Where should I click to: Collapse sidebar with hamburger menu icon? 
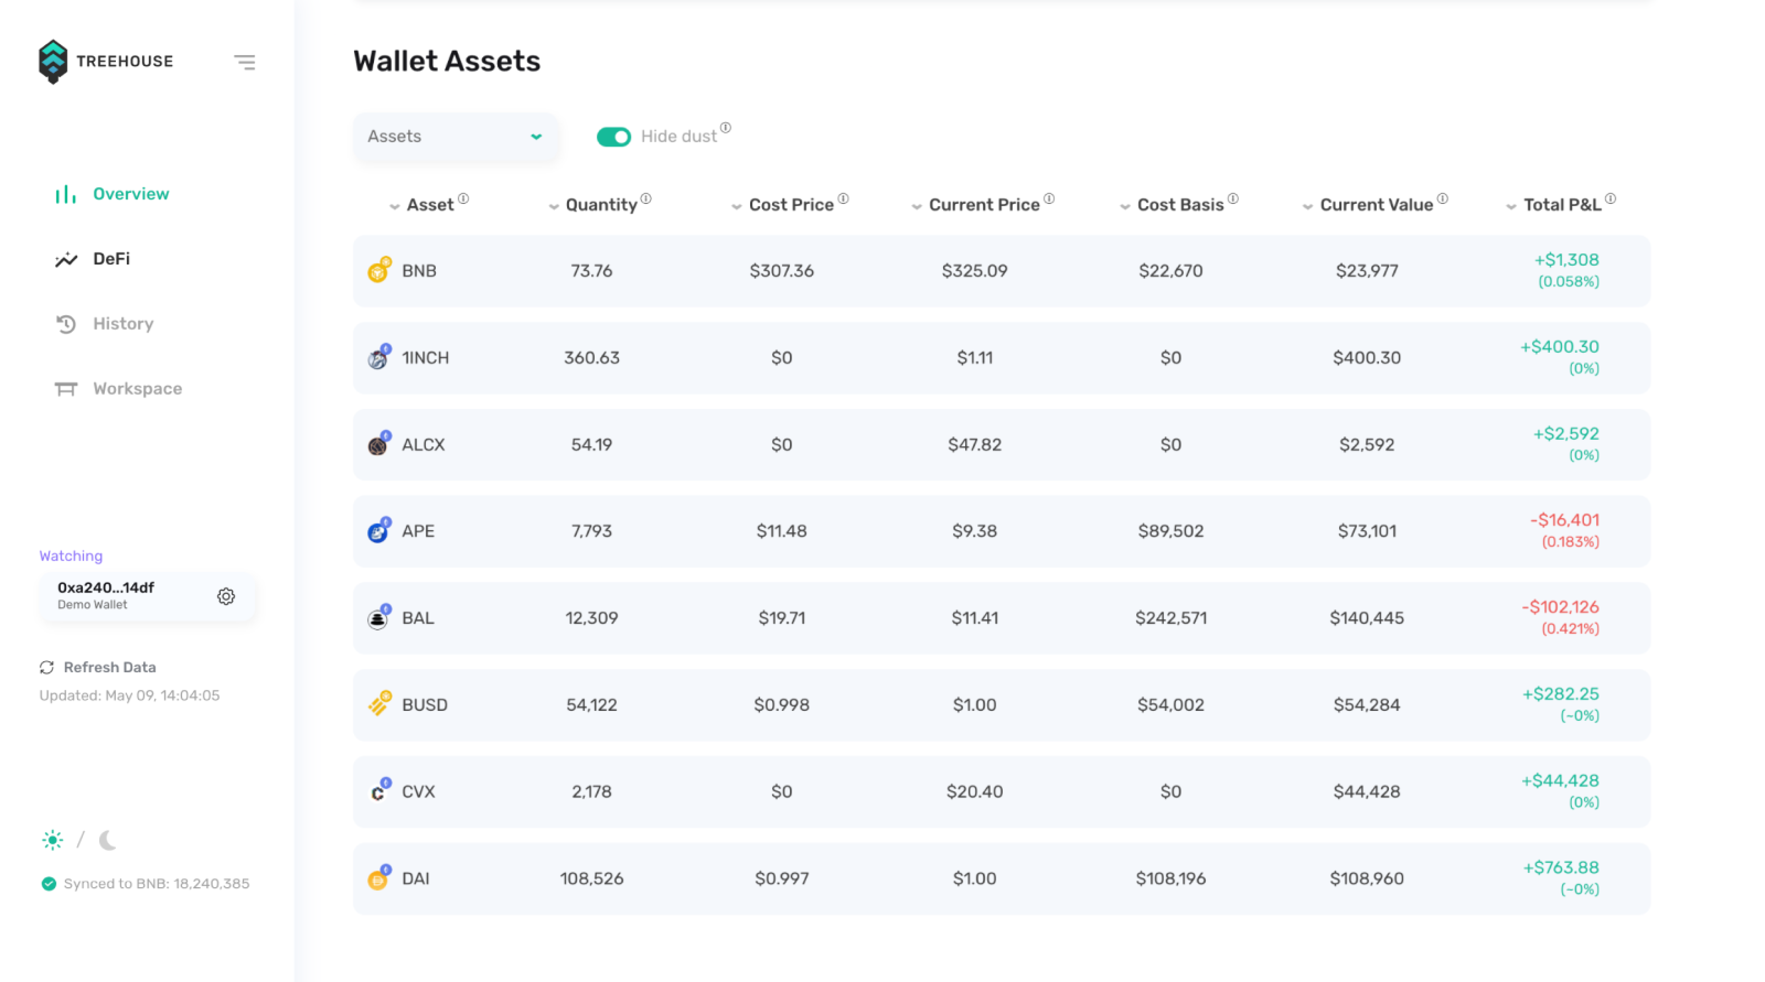pos(245,62)
